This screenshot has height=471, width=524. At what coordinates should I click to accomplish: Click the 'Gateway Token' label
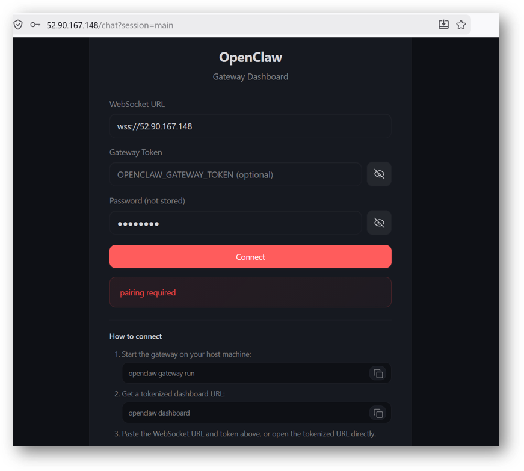click(x=136, y=152)
